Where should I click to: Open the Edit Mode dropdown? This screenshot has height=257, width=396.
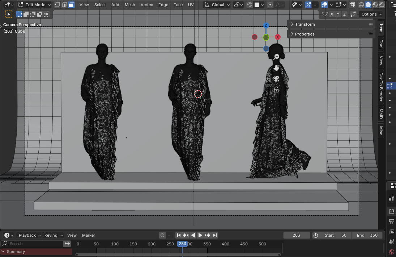(34, 5)
